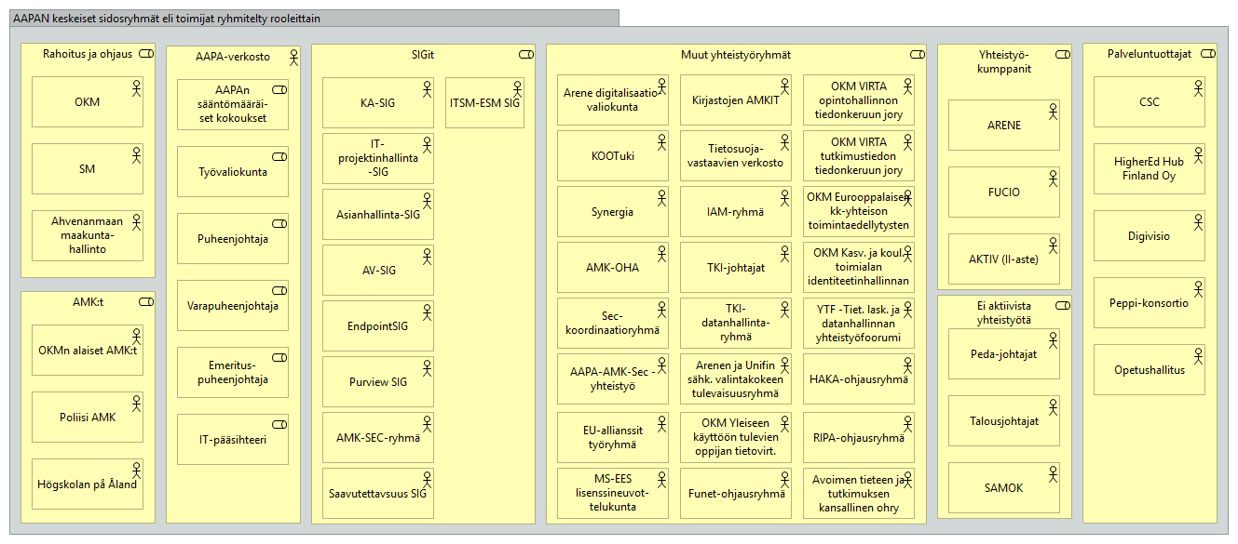Click the actor icon on the KA-SIG box

click(425, 88)
